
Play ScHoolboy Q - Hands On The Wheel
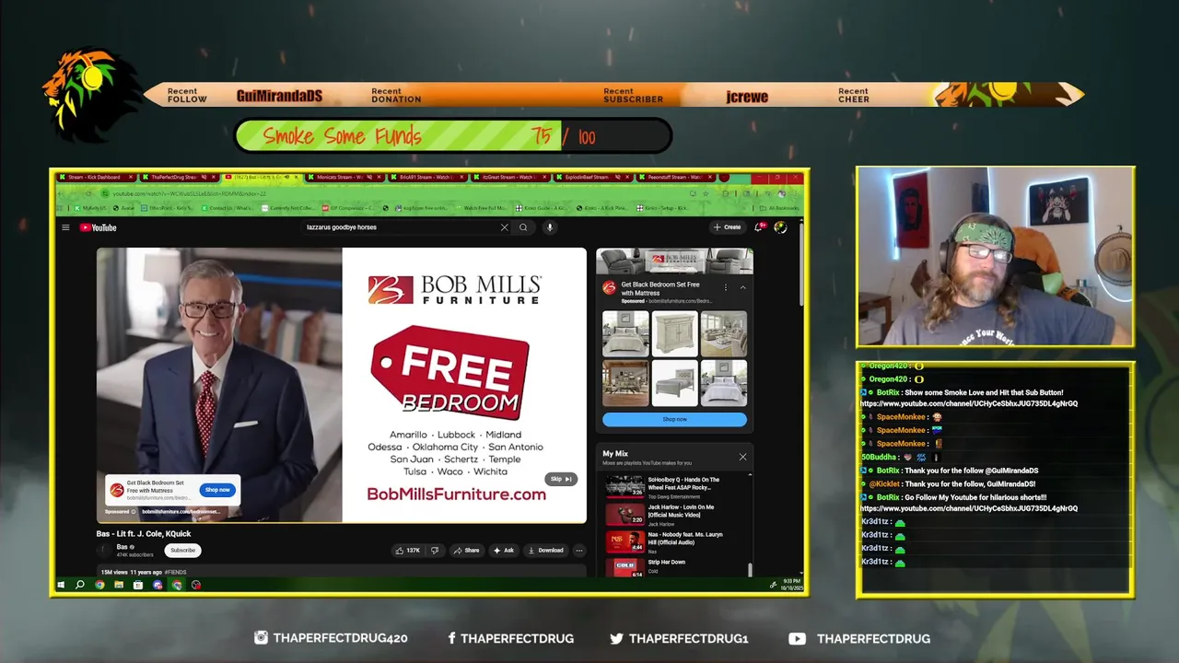675,486
